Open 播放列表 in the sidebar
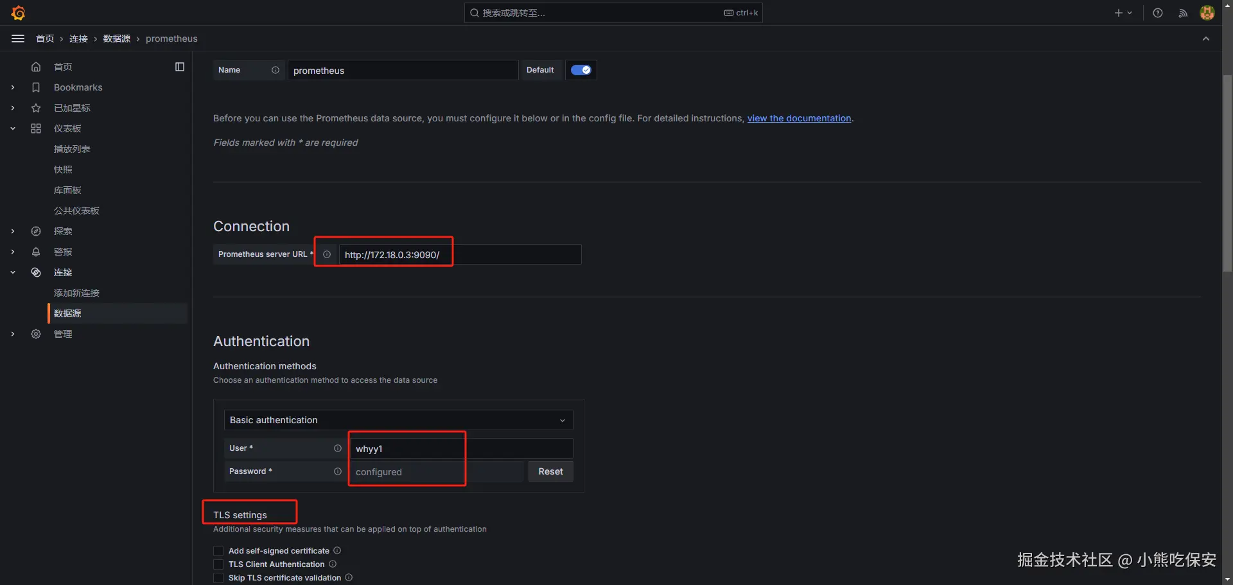 tap(72, 149)
